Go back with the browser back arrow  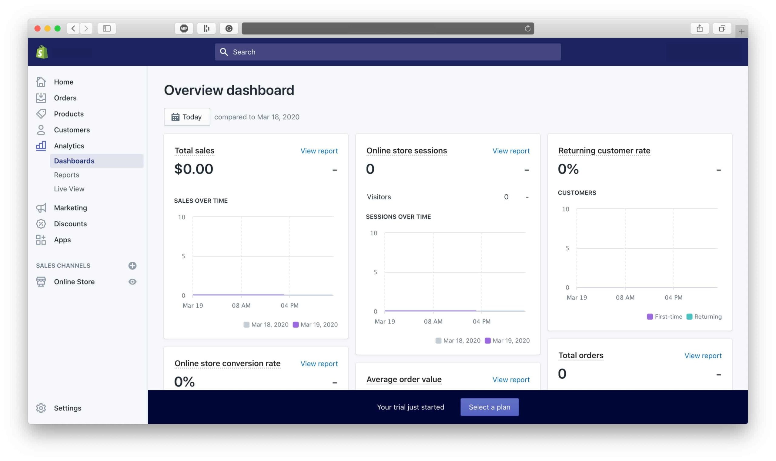(73, 28)
